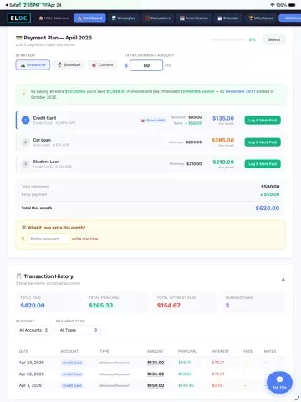Click the Select button in Payment Plan
301x402 pixels.
click(x=274, y=39)
